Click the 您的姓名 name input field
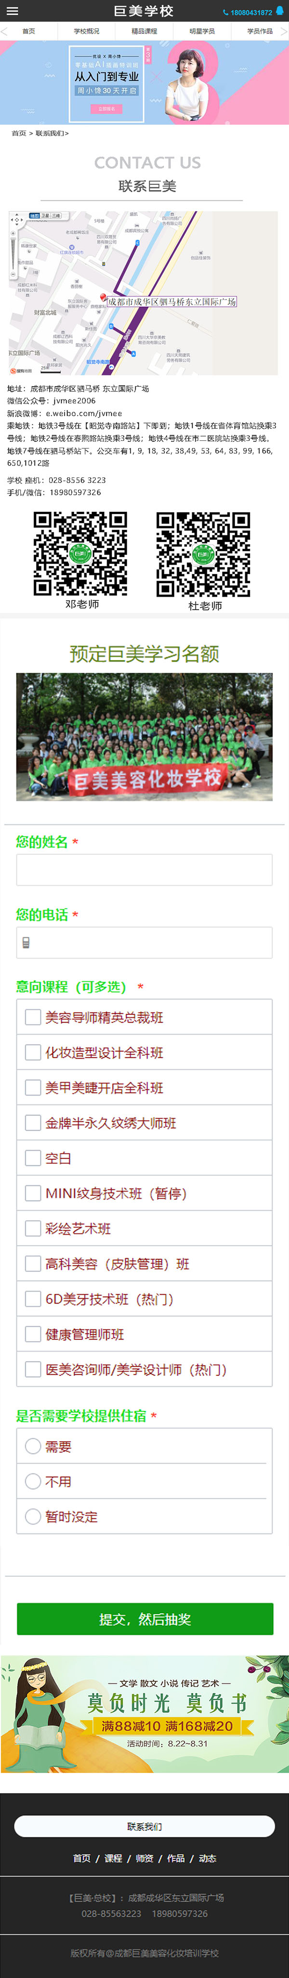 point(144,871)
